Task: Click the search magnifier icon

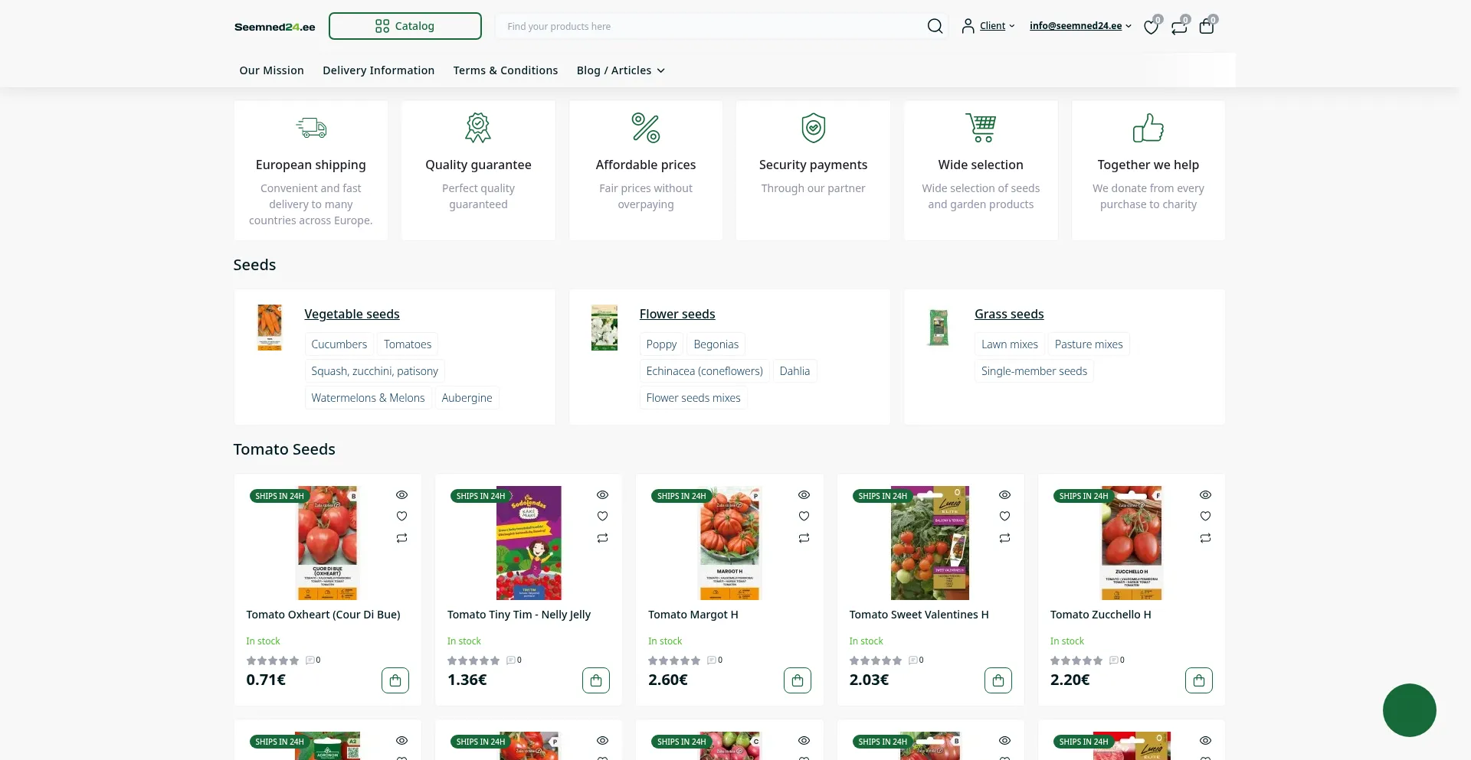Action: pos(935,26)
